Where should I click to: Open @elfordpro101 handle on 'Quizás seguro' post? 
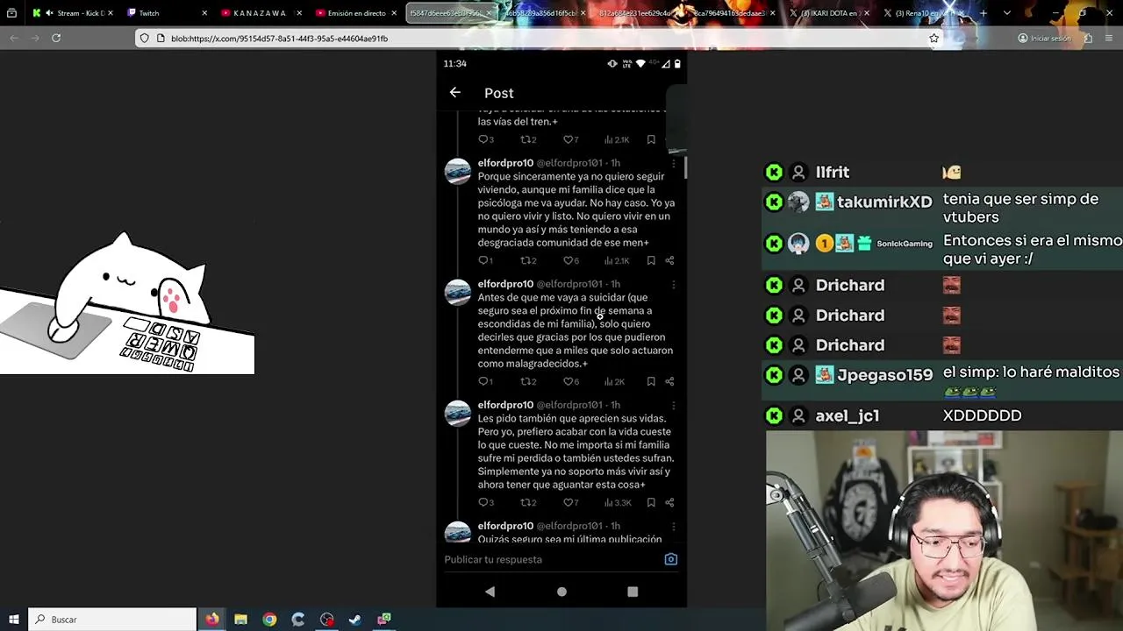click(x=569, y=526)
